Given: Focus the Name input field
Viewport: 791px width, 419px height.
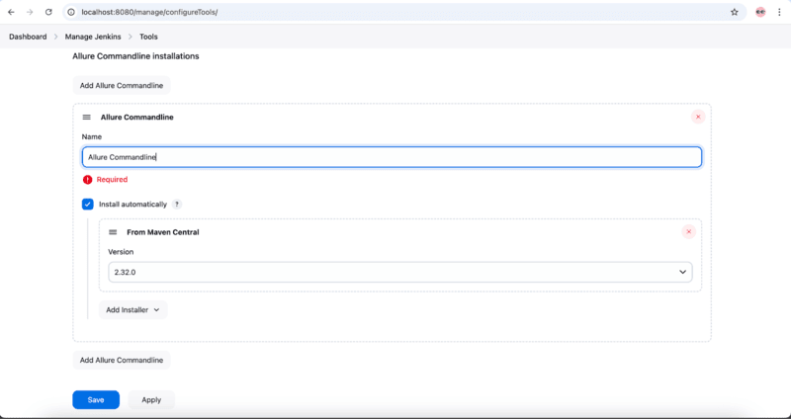Looking at the screenshot, I should [392, 157].
